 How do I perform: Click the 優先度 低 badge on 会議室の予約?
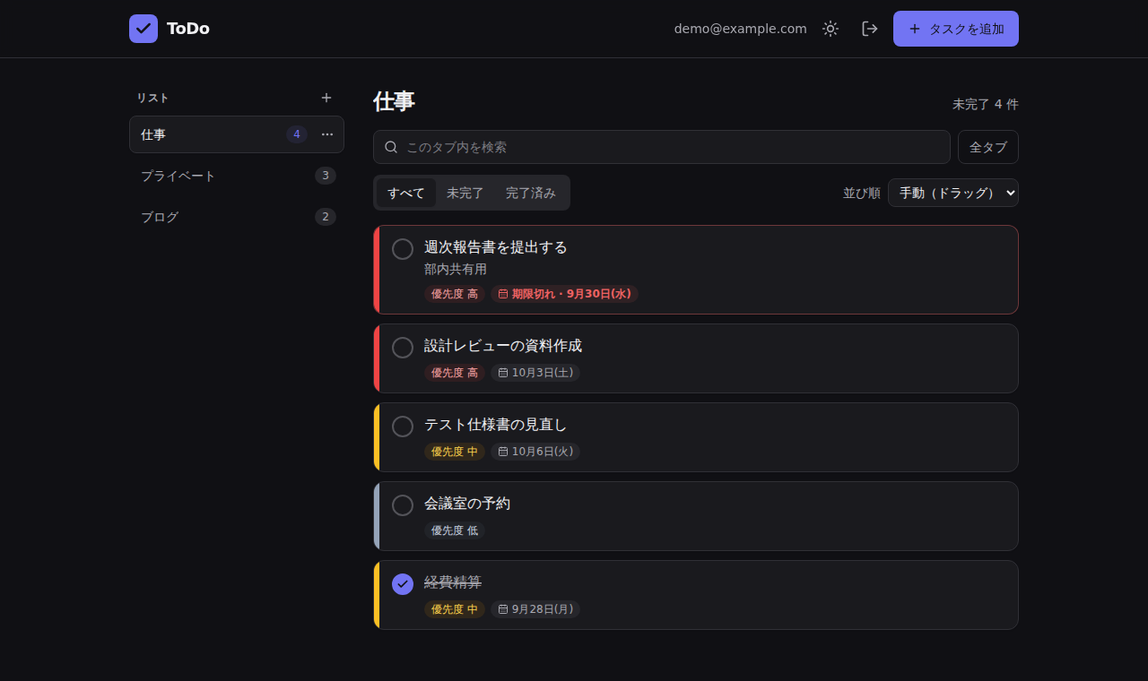click(455, 530)
